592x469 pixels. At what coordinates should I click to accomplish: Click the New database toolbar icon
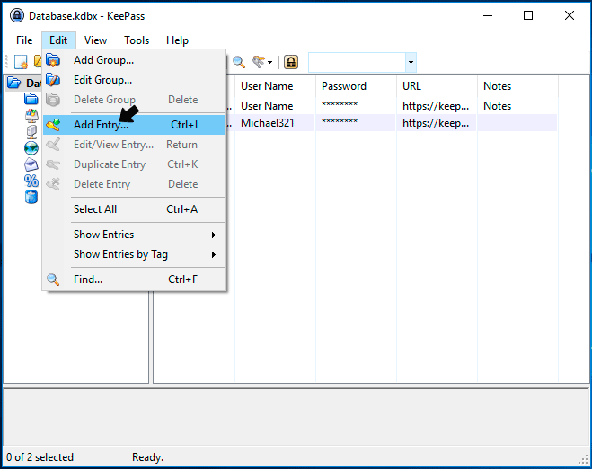coord(21,62)
